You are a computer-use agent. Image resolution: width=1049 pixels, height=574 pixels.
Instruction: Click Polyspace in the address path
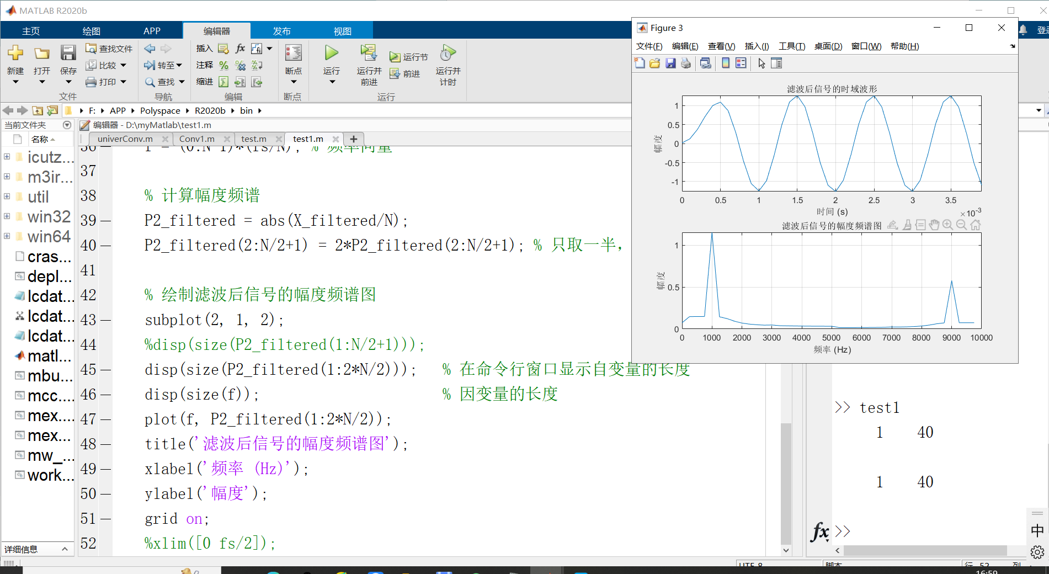(160, 111)
